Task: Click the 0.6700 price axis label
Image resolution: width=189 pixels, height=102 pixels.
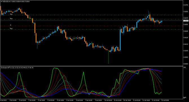Action: pos(186,5)
